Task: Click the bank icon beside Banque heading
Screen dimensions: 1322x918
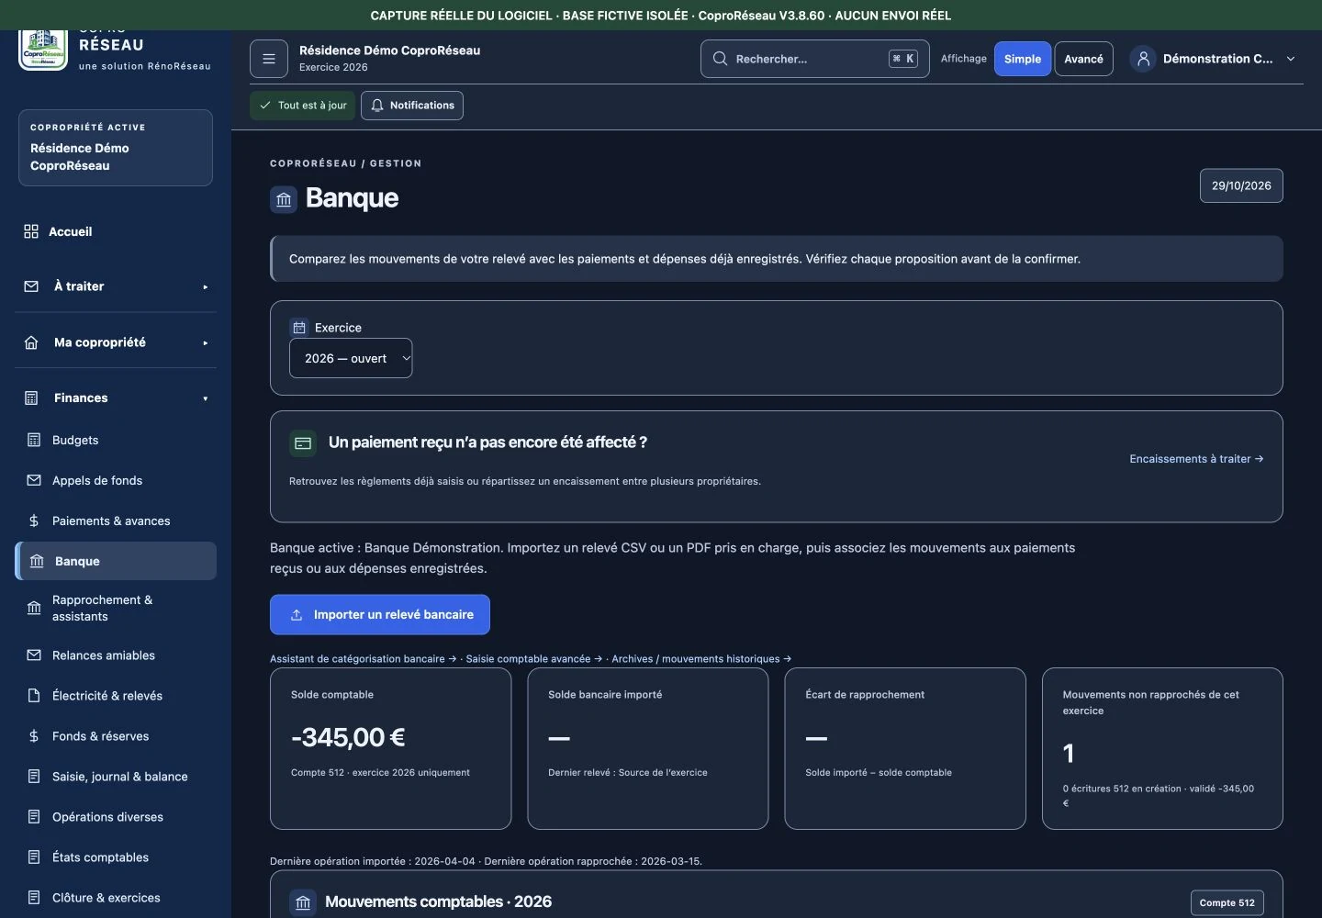Action: [284, 199]
